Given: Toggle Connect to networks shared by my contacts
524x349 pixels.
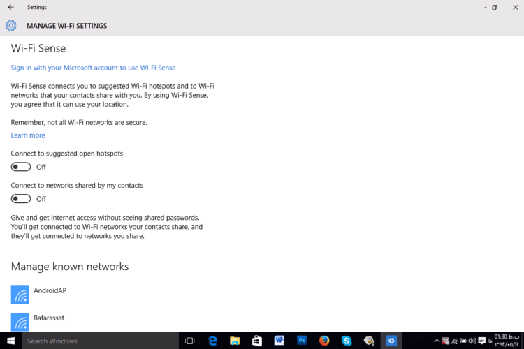Looking at the screenshot, I should pyautogui.click(x=21, y=199).
